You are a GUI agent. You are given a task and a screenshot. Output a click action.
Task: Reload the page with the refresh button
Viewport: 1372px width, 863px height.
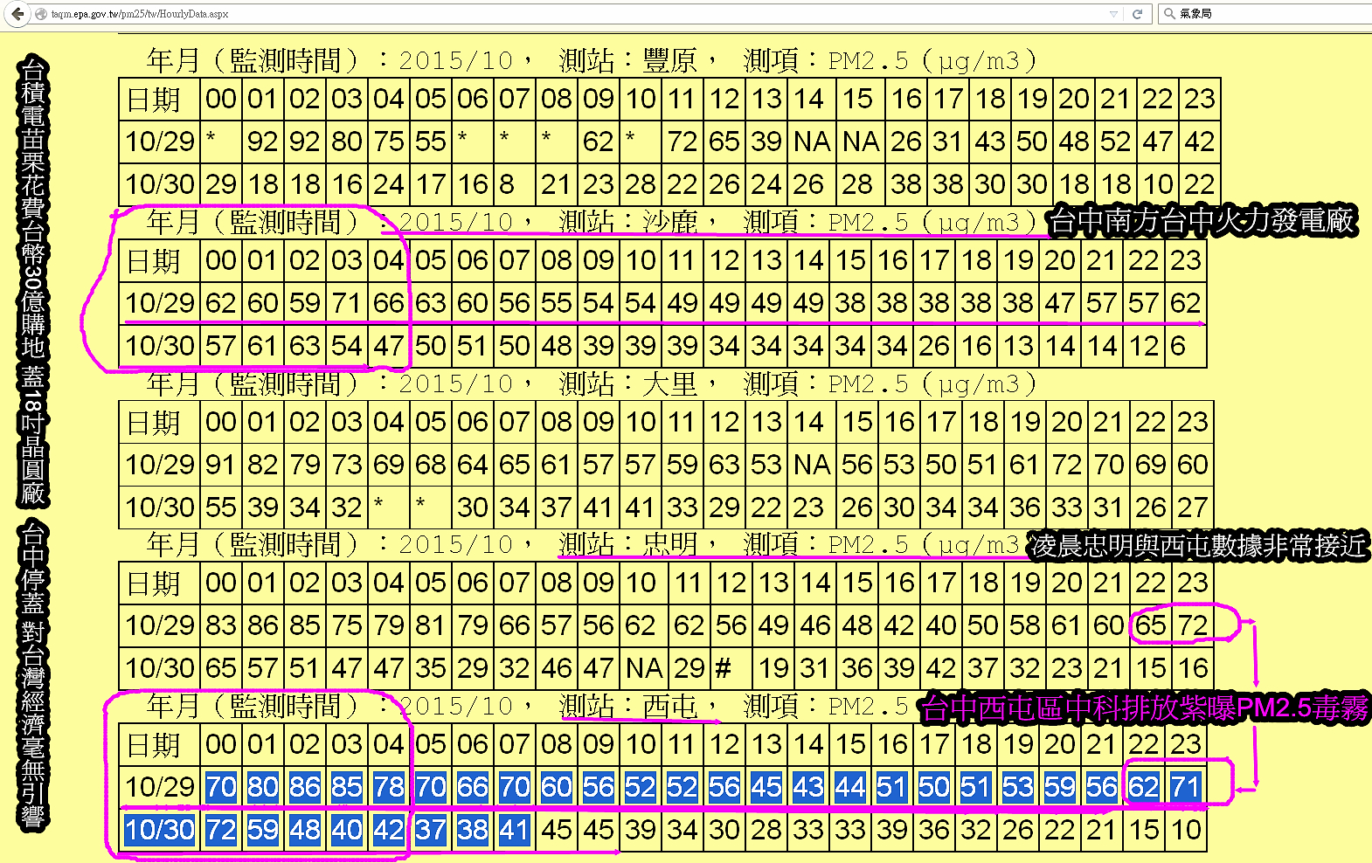click(x=1137, y=14)
